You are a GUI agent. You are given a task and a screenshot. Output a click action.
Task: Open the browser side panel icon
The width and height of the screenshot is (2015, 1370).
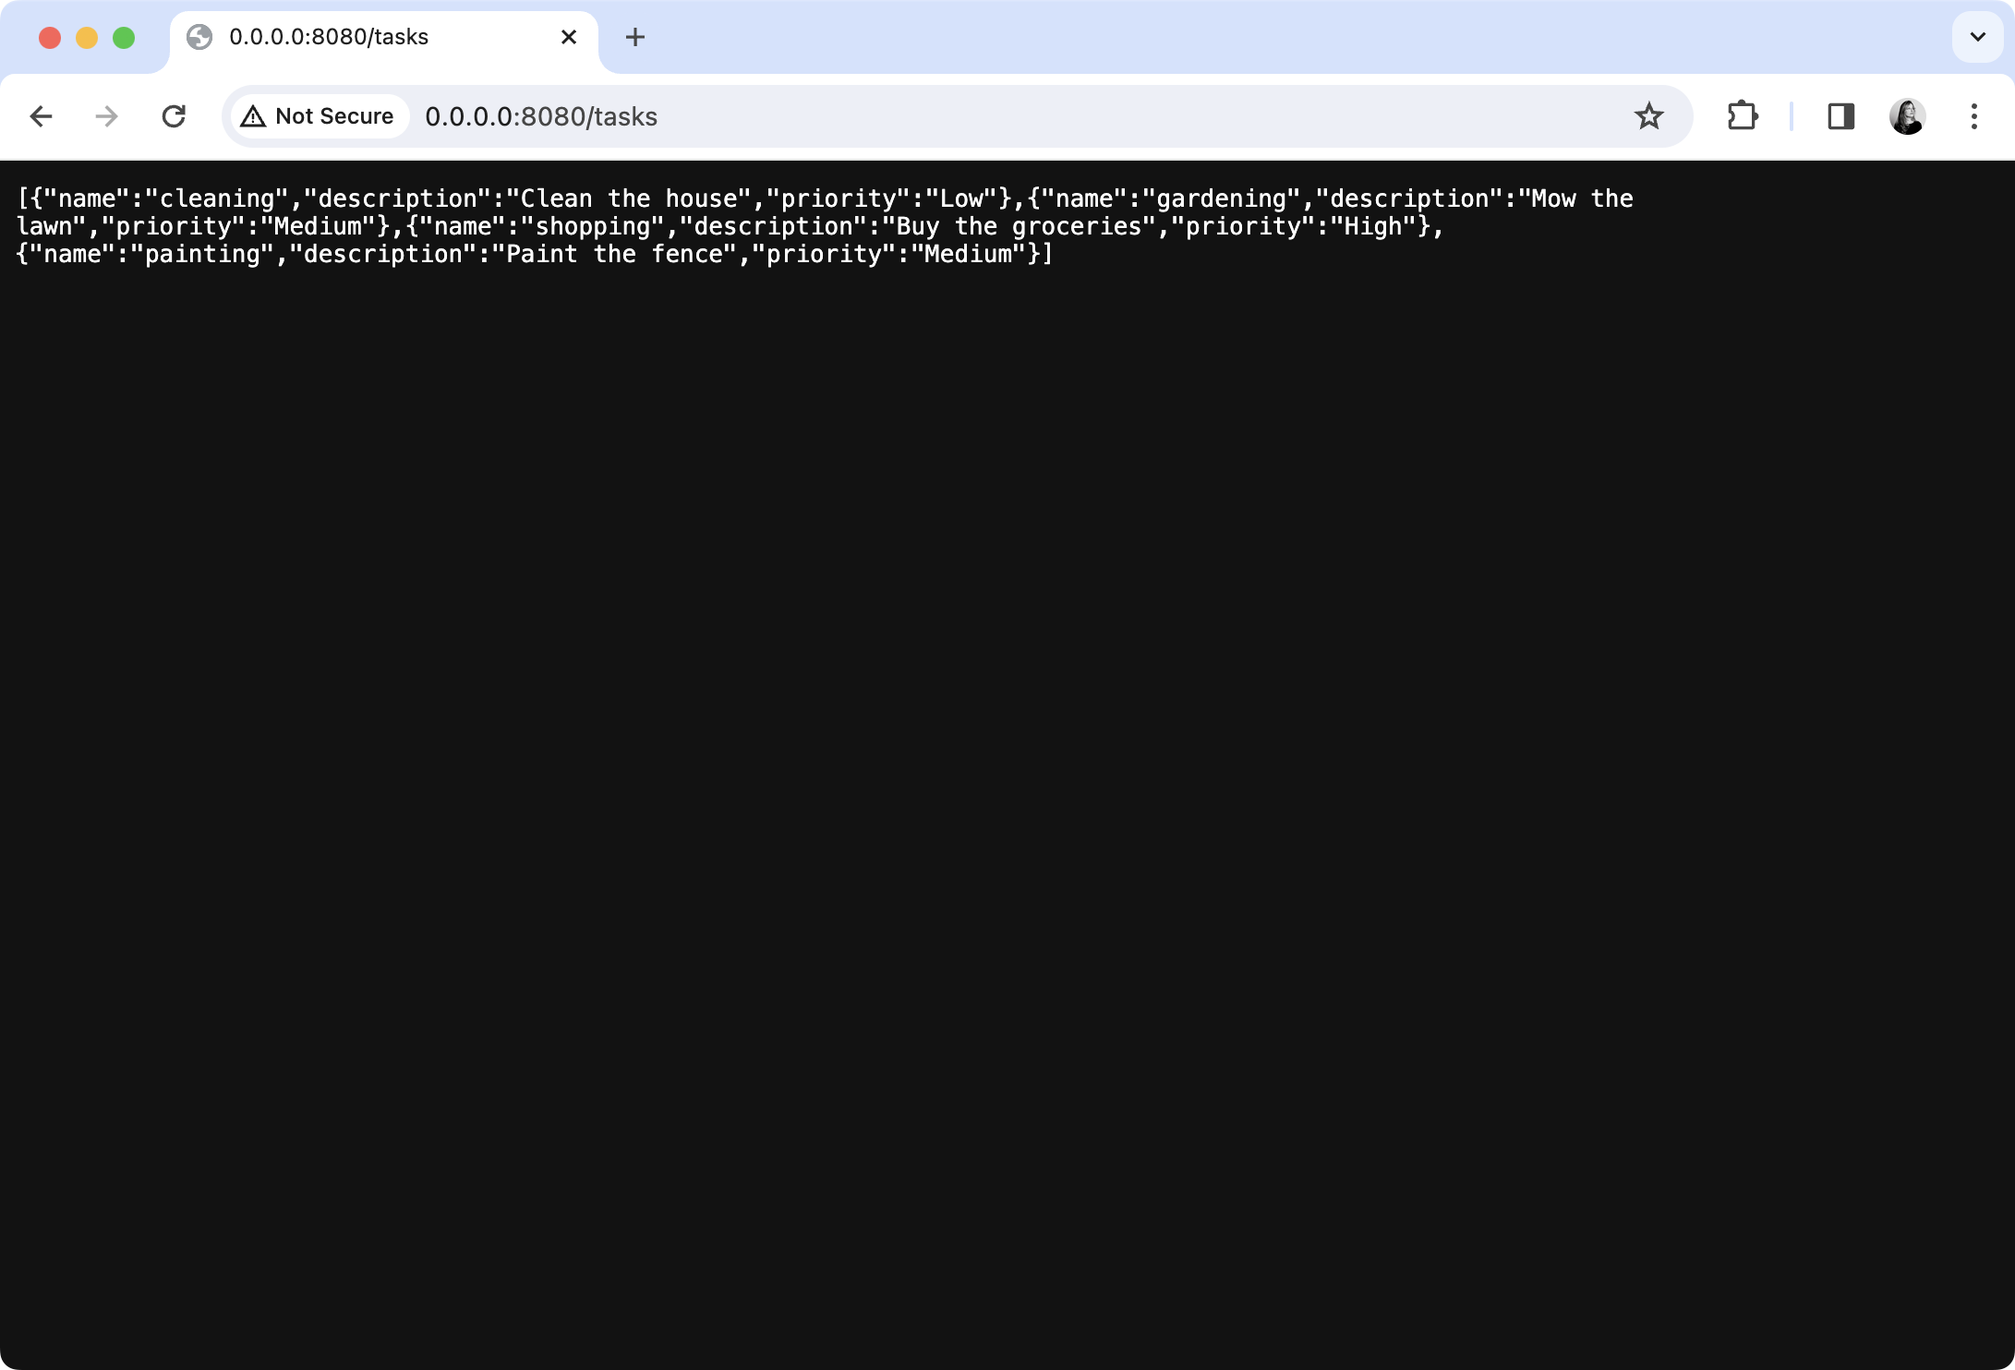click(x=1840, y=116)
